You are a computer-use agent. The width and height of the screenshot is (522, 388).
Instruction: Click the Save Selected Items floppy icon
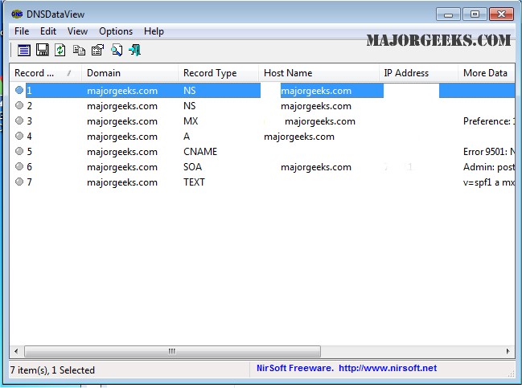coord(43,50)
